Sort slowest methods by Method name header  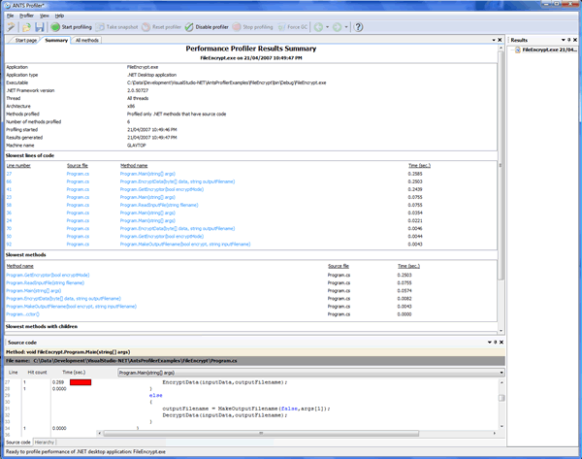click(19, 266)
